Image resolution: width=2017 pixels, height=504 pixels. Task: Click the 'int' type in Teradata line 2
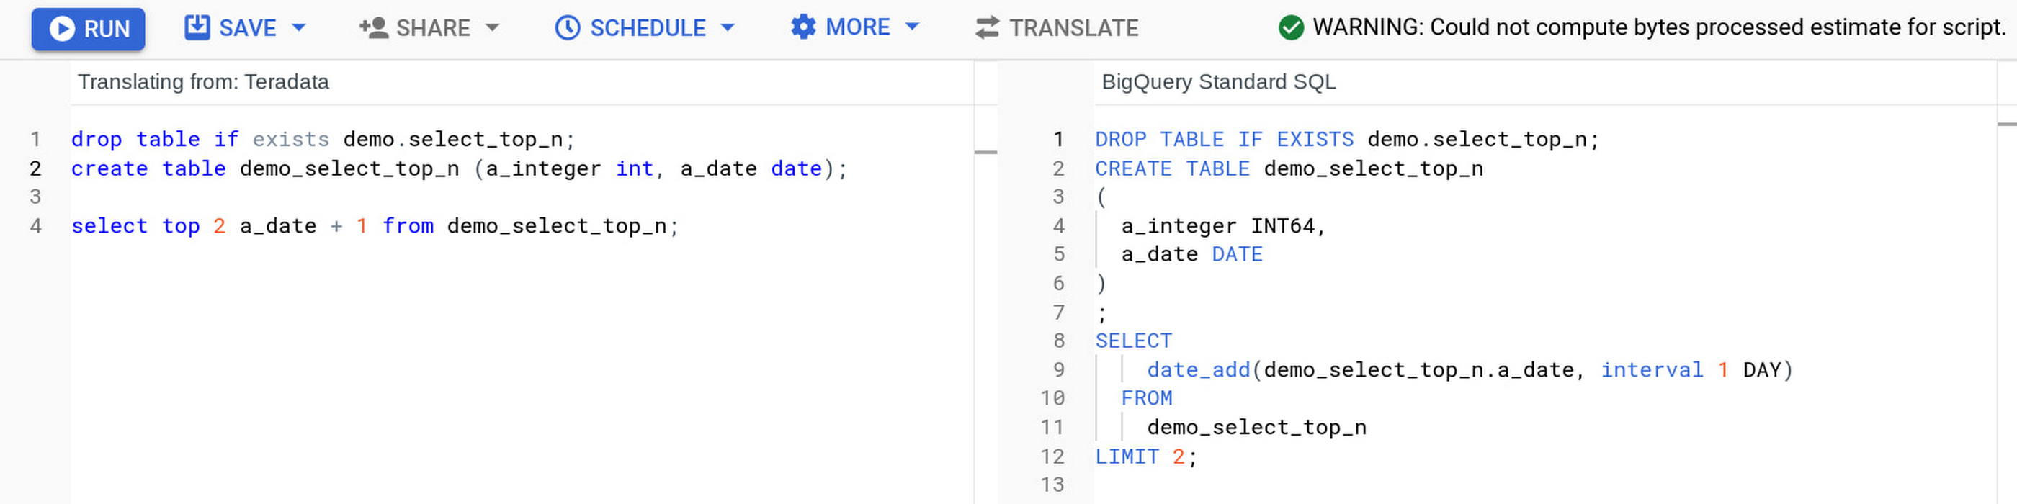tap(634, 168)
